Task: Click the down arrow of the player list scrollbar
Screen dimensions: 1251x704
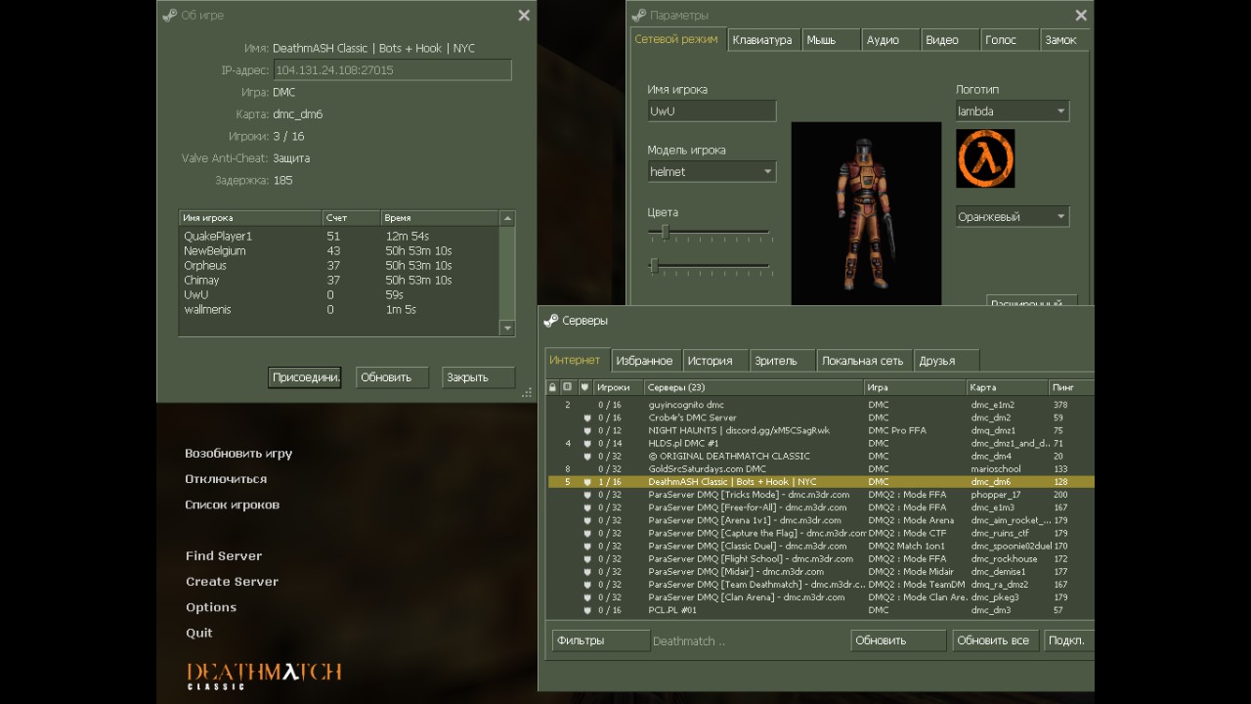Action: point(507,330)
